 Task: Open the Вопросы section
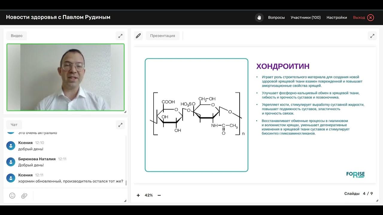pyautogui.click(x=276, y=18)
